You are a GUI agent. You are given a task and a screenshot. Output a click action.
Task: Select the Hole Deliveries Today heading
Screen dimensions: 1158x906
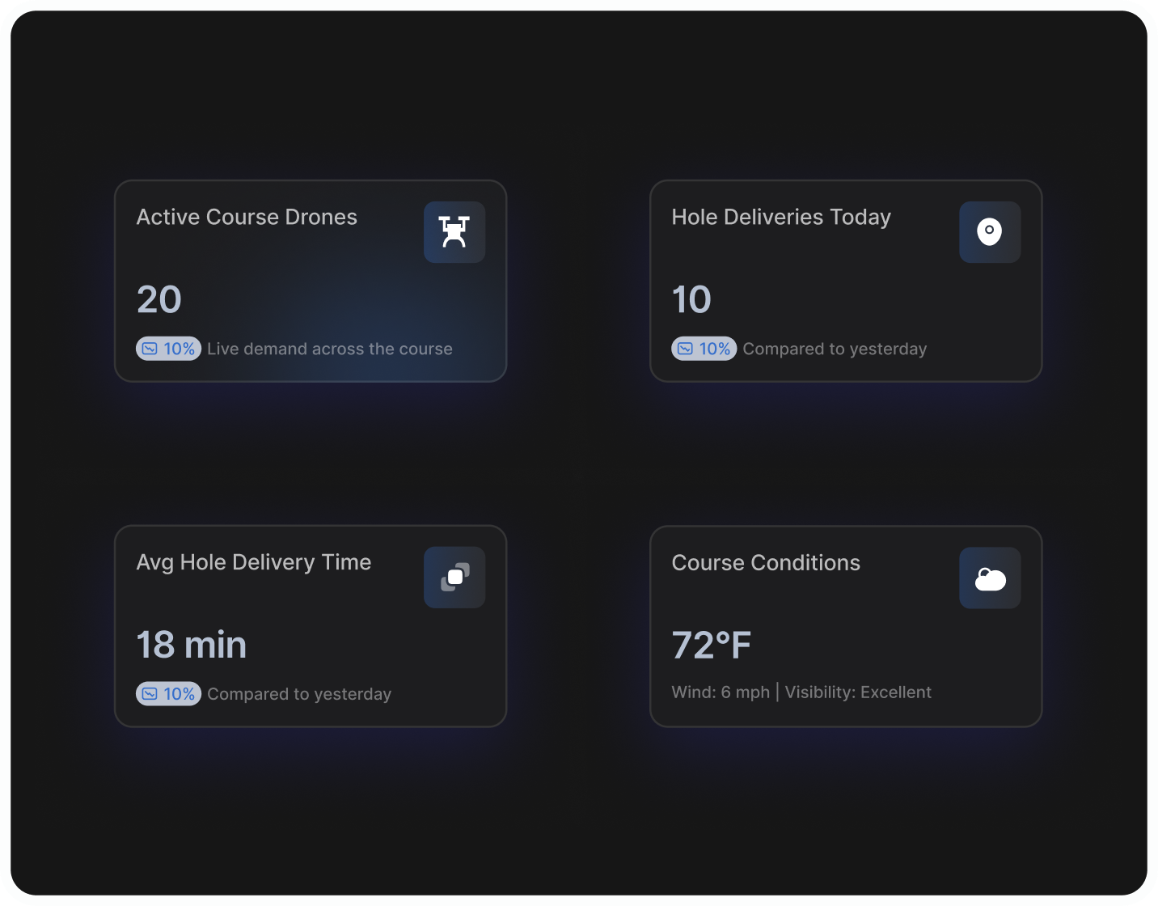[780, 217]
